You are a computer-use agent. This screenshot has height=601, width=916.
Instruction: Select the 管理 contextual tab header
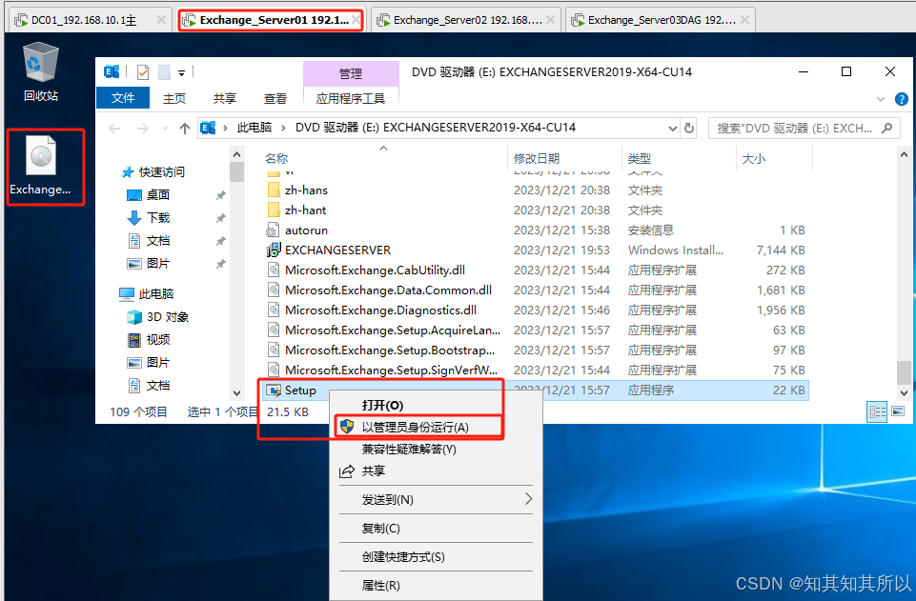351,73
